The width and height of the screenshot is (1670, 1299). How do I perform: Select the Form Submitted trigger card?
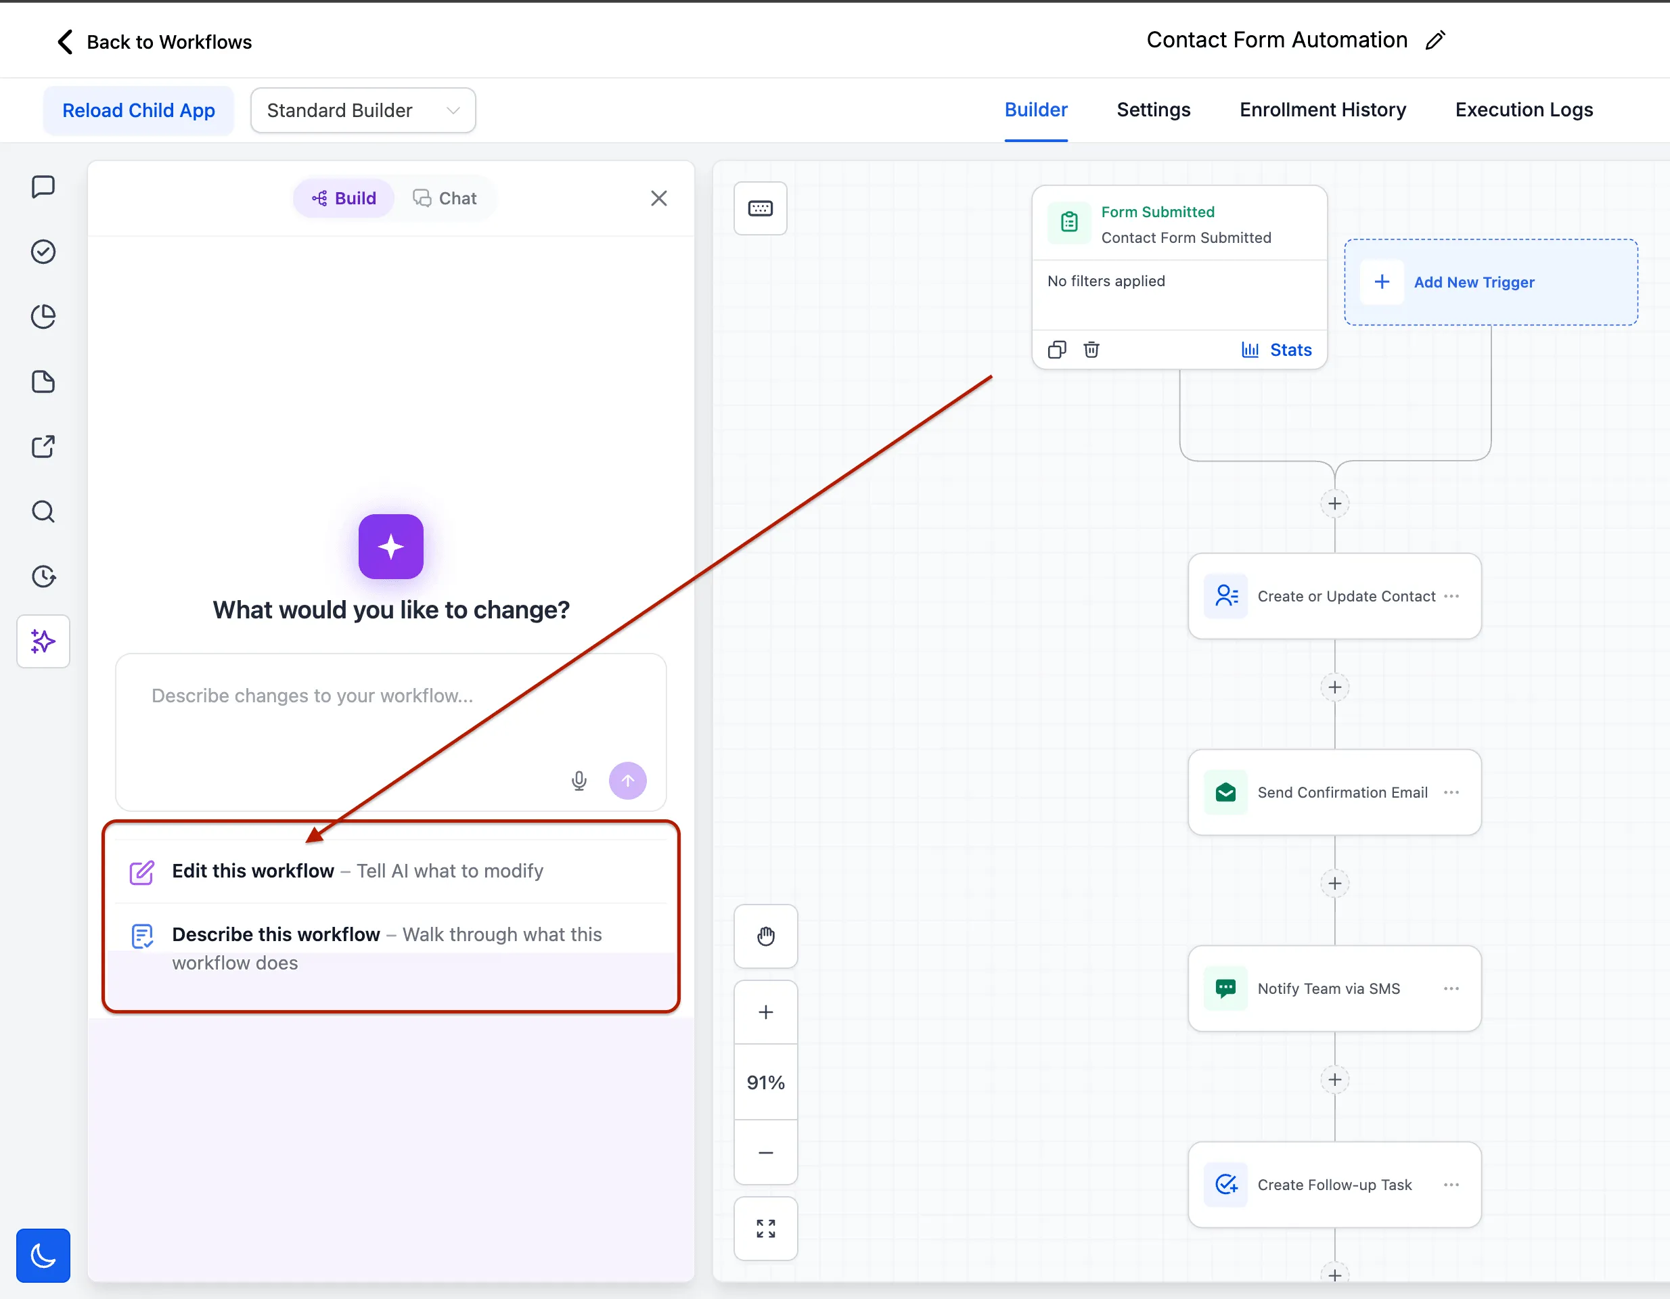pos(1179,277)
